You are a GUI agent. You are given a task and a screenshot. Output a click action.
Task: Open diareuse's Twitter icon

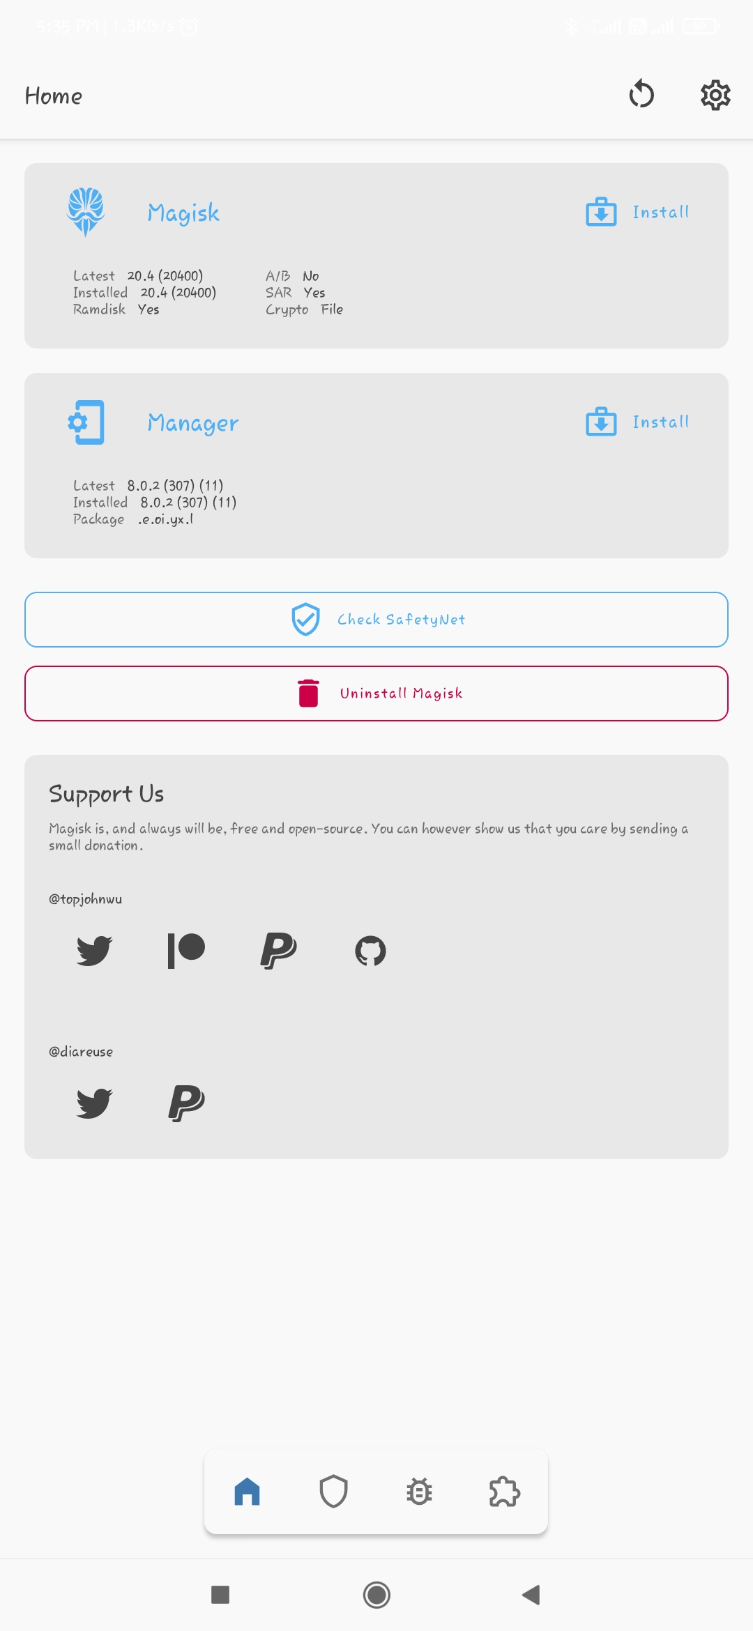(x=94, y=1103)
